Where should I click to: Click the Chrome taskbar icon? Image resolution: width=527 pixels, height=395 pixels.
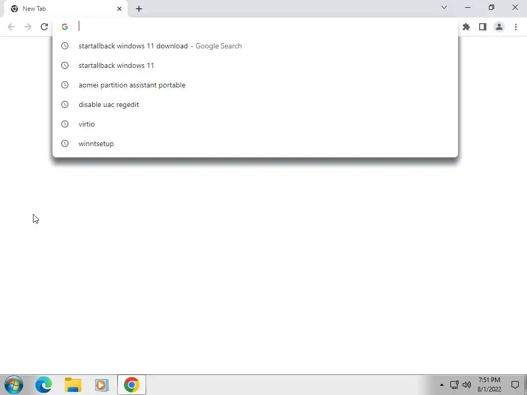coord(131,385)
